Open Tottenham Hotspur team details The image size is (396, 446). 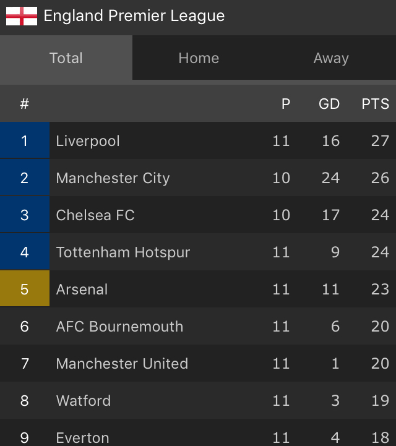point(123,252)
